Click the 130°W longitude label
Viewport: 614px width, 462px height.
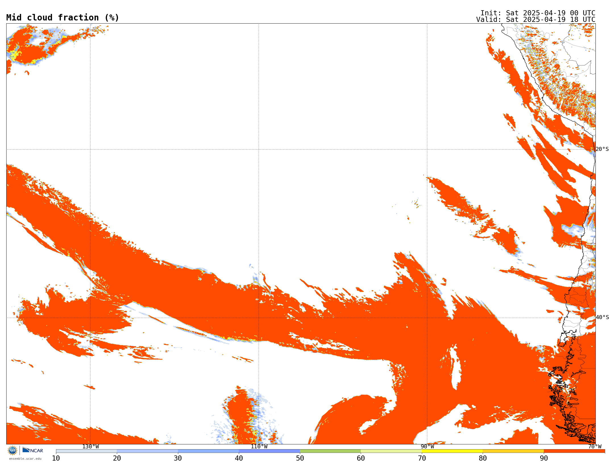[91, 447]
